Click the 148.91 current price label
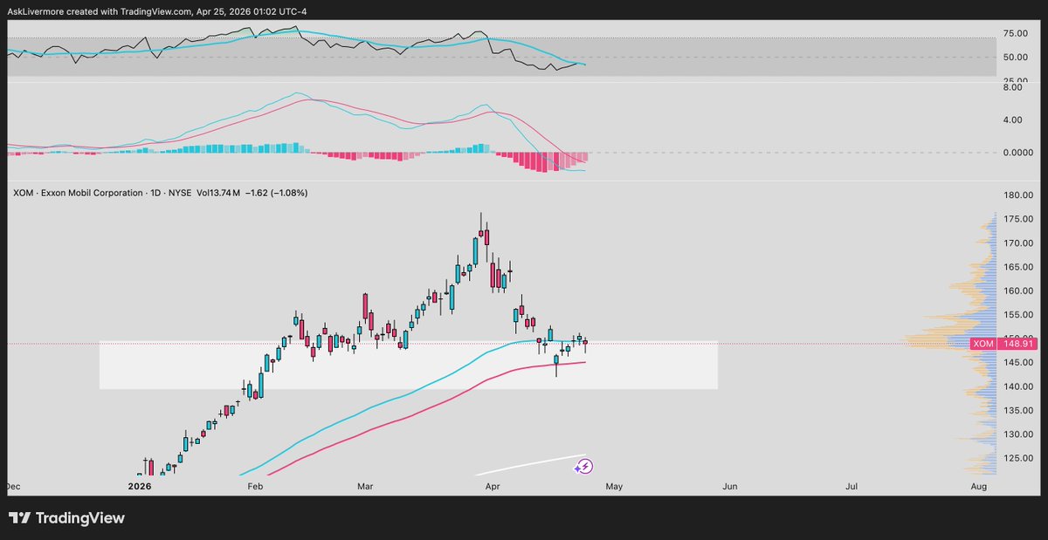 1017,344
